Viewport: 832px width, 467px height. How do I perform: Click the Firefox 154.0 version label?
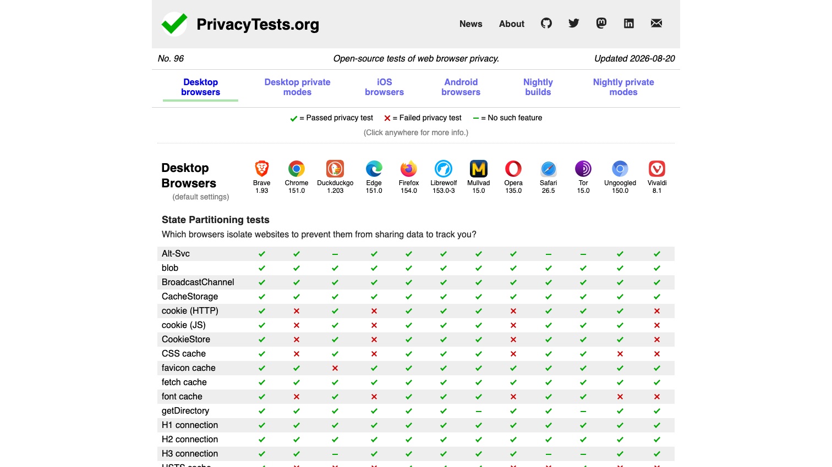(409, 191)
